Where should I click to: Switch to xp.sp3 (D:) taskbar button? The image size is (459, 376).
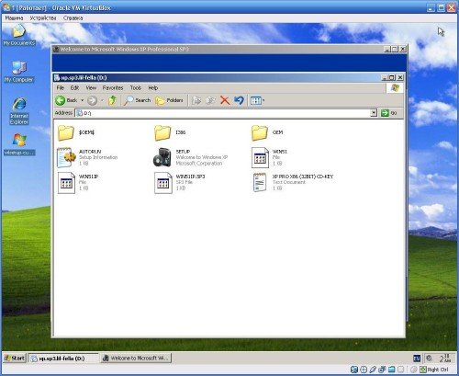pos(63,358)
